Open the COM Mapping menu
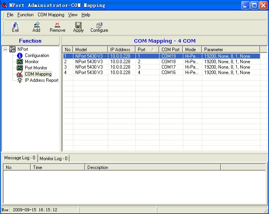 coord(51,15)
